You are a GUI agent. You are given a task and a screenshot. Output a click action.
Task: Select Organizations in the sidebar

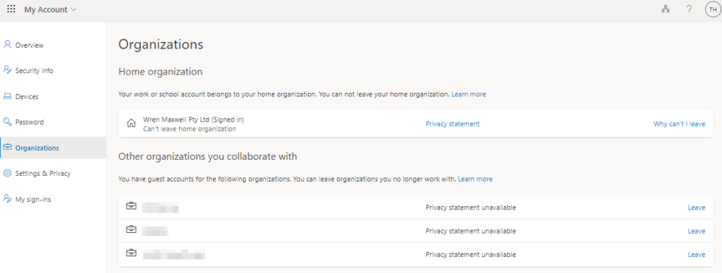37,148
